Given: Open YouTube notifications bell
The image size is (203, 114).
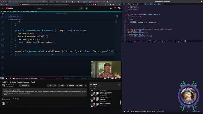Looking at the screenshot, I should point(115,8).
